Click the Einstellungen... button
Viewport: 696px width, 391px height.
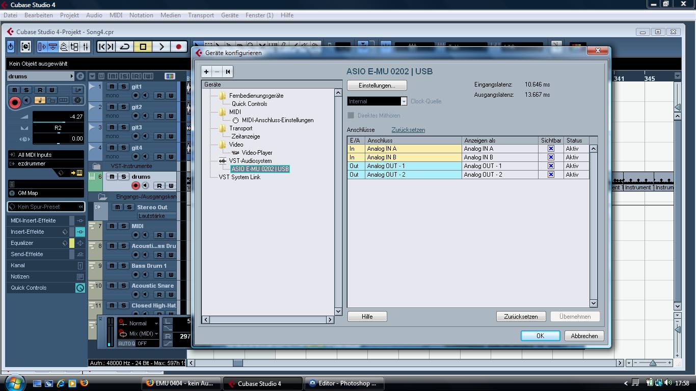point(377,86)
